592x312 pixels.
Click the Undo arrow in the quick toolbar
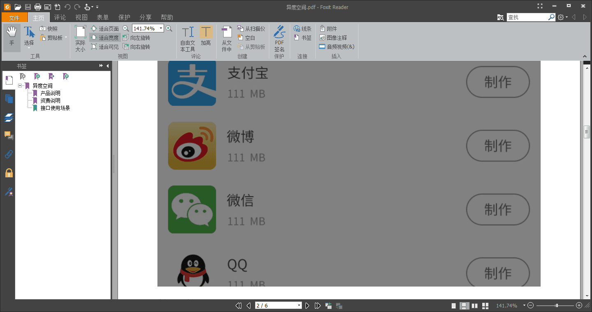click(67, 7)
